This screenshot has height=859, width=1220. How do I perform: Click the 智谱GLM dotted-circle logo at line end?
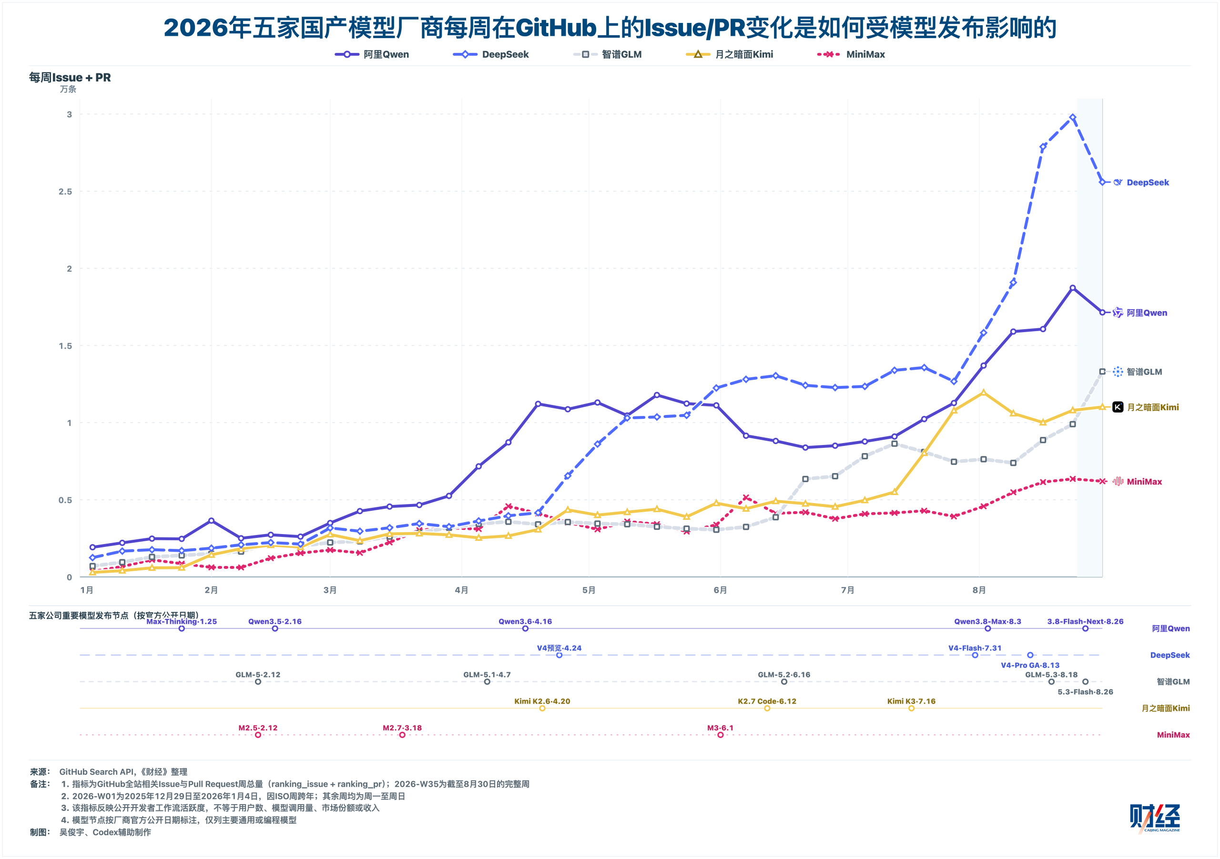[x=1118, y=372]
